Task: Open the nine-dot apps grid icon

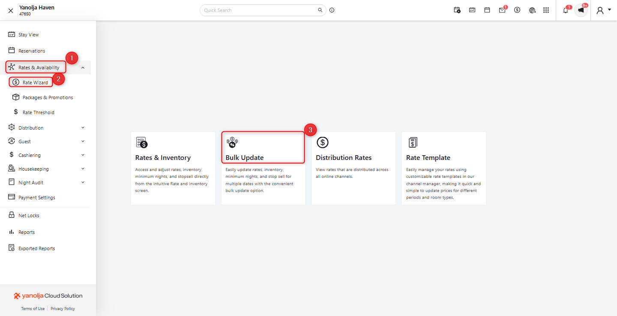Action: pos(546,10)
